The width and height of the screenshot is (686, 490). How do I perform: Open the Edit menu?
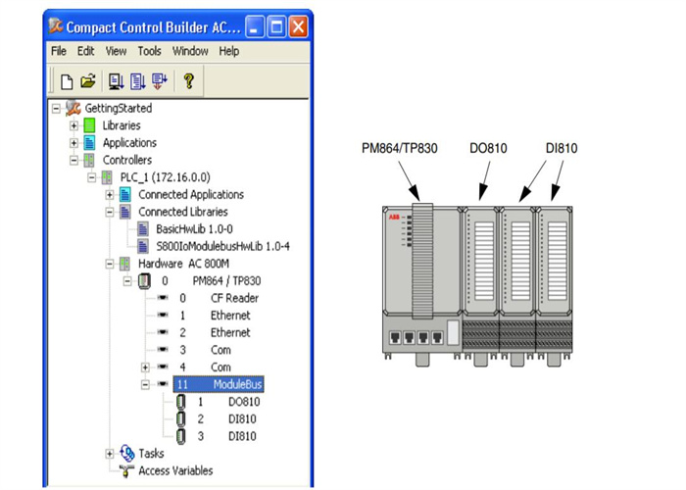86,51
